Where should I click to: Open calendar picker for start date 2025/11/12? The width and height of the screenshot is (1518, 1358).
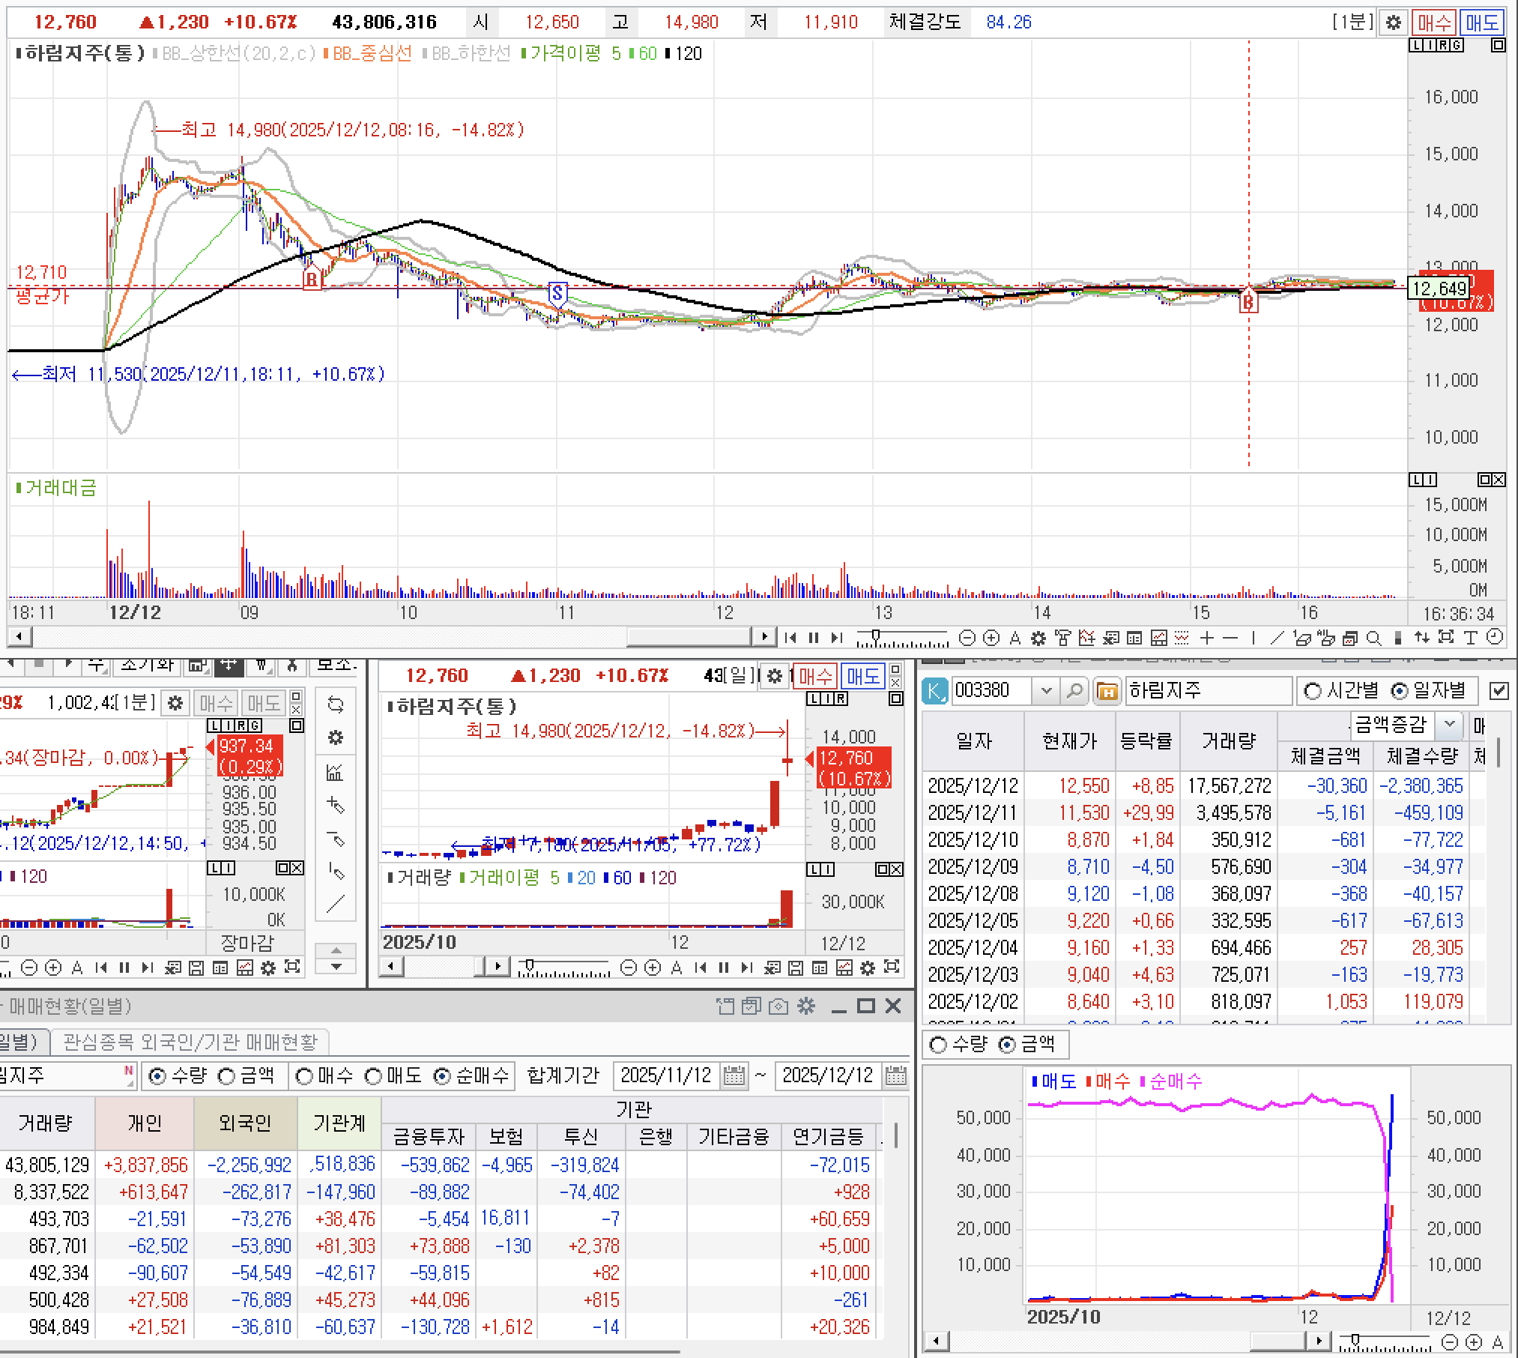[734, 1076]
